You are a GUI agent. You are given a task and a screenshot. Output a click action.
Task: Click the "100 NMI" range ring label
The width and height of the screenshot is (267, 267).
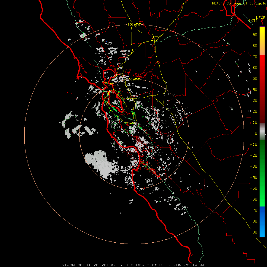click(134, 24)
